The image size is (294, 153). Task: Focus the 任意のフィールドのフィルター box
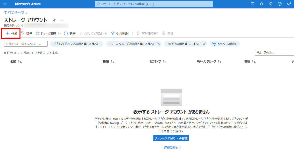tap(26, 44)
